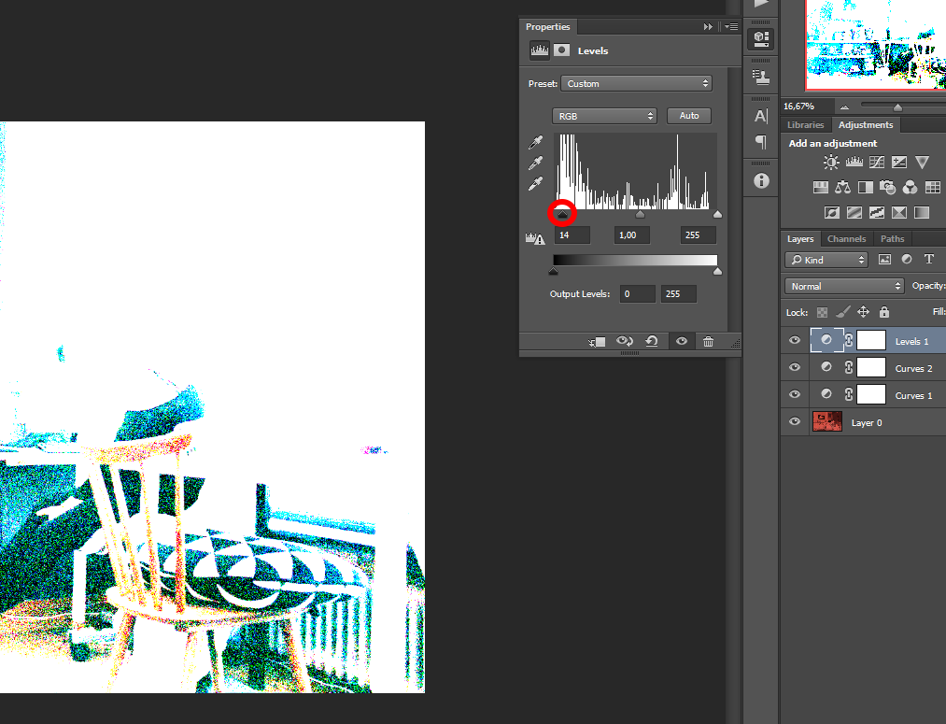Add a Curves adjustment from Adjustments panel

pos(876,161)
